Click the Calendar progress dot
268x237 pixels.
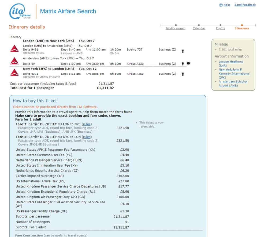tap(199, 25)
